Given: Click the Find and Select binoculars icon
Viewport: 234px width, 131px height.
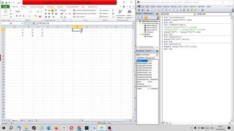Looking at the screenshot, I should click(x=129, y=12).
